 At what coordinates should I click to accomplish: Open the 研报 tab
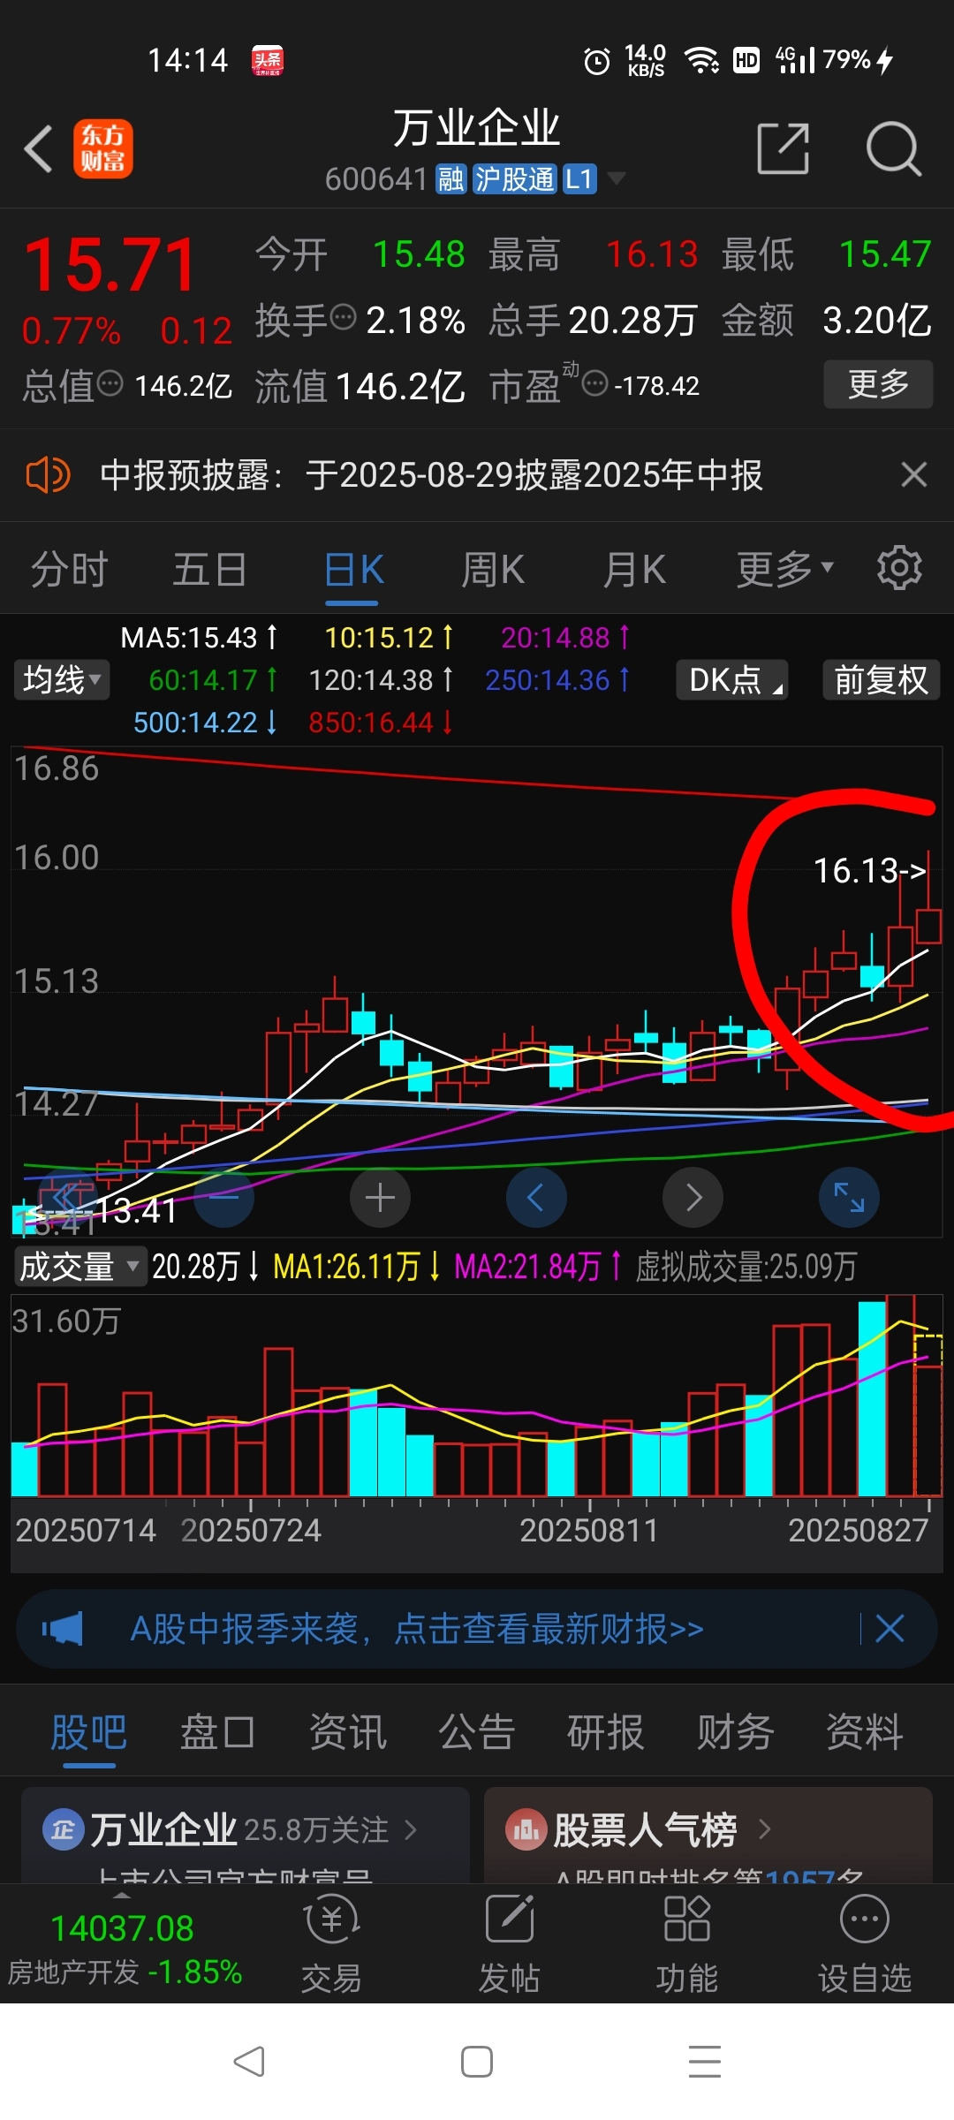click(605, 1731)
